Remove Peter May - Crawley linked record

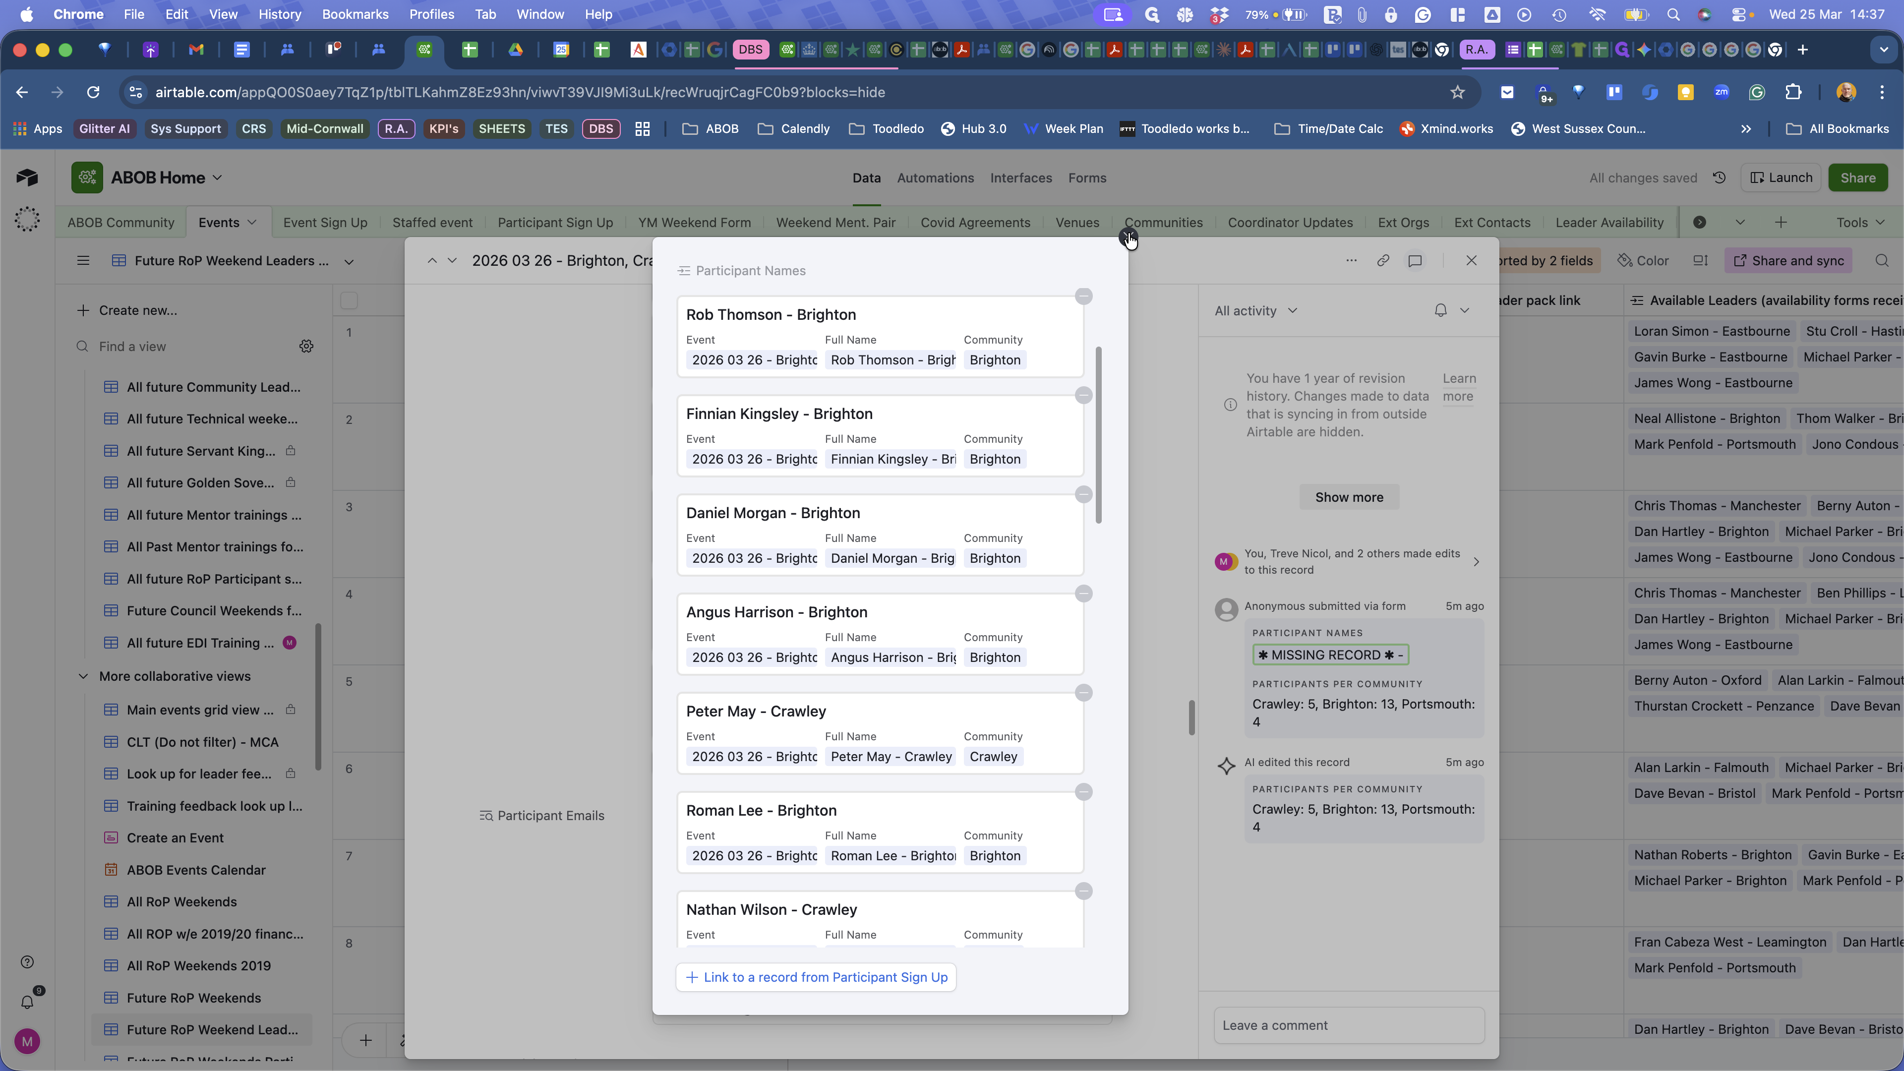pyautogui.click(x=1083, y=693)
